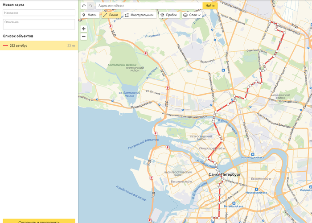Zoom in with the plus button
The image size is (312, 223).
[84, 29]
